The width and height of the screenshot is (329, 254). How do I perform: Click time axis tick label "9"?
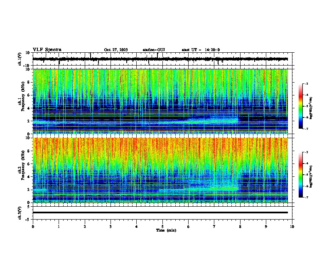point(266,227)
